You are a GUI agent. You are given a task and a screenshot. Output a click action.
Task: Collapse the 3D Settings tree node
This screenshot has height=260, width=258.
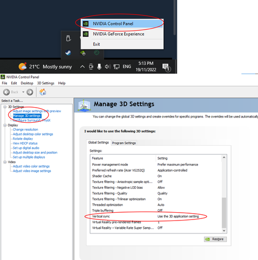(5, 107)
